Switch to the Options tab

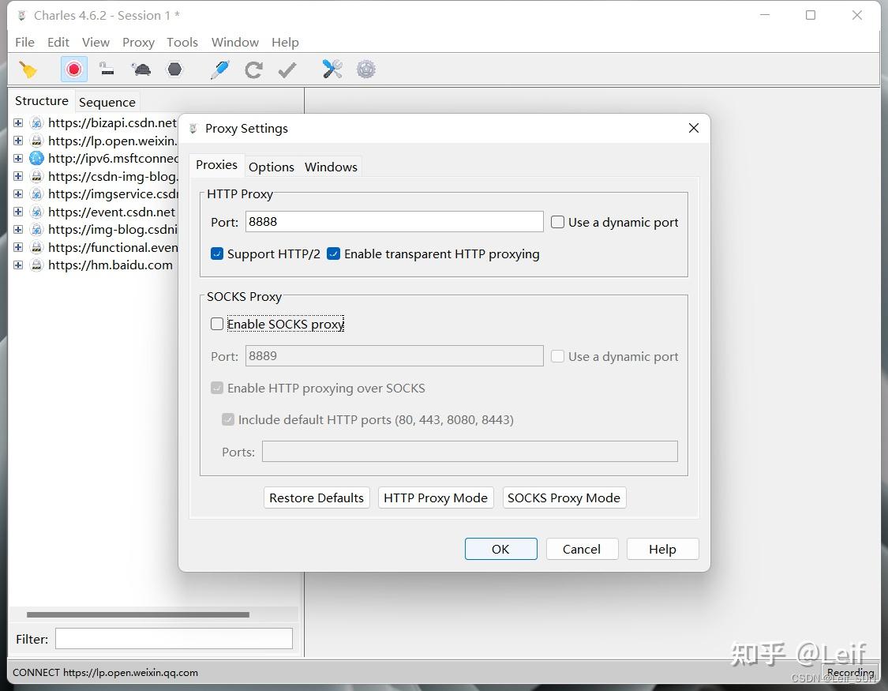click(x=272, y=167)
